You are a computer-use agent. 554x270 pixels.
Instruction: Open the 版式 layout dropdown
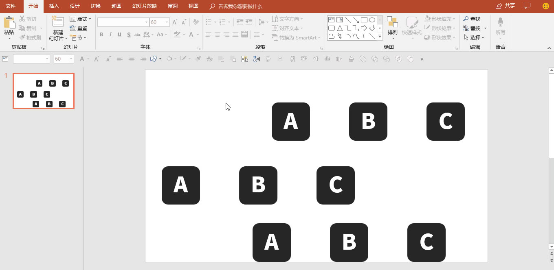[80, 19]
